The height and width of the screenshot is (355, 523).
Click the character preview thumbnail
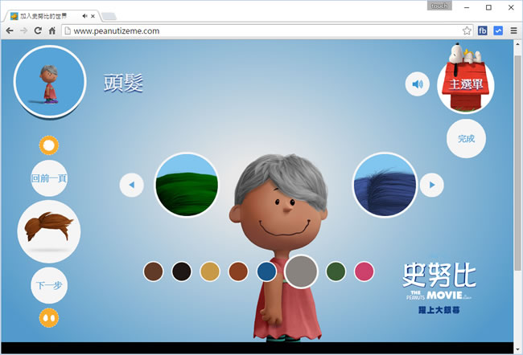50,82
